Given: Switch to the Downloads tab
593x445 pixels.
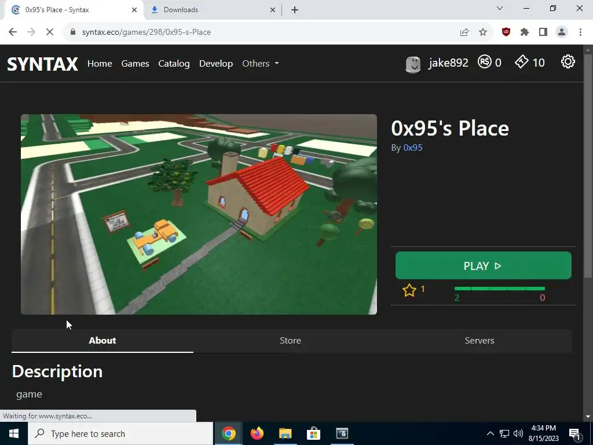Looking at the screenshot, I should coord(213,10).
